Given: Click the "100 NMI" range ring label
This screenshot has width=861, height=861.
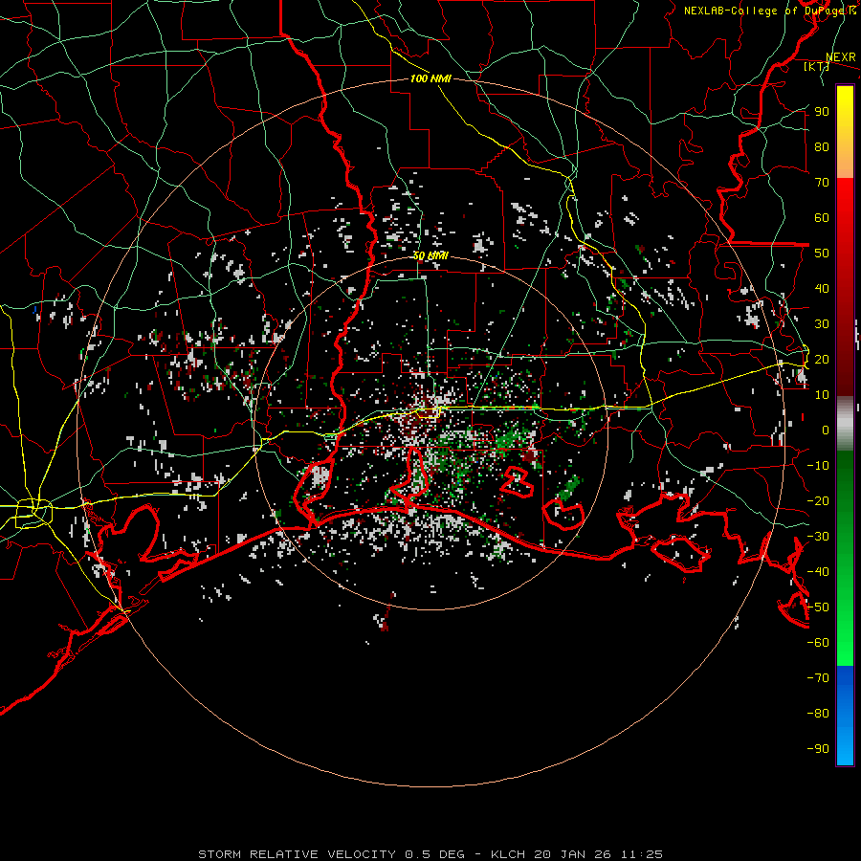Looking at the screenshot, I should [x=430, y=78].
